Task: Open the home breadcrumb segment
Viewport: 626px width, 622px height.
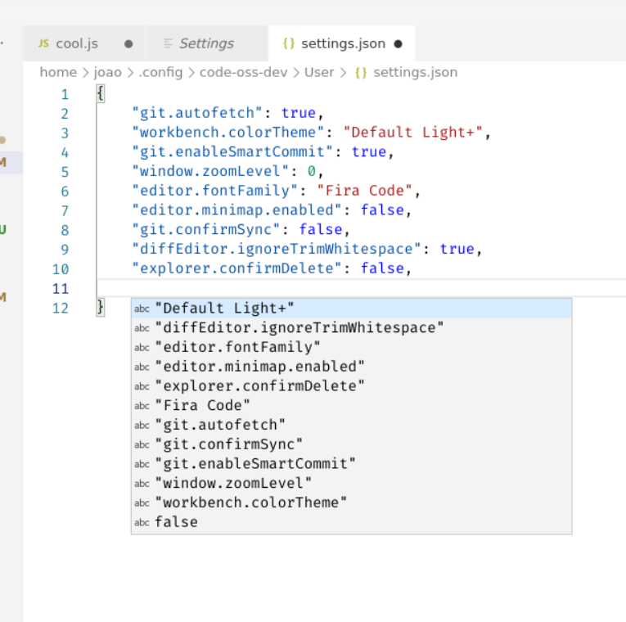Action: point(58,72)
